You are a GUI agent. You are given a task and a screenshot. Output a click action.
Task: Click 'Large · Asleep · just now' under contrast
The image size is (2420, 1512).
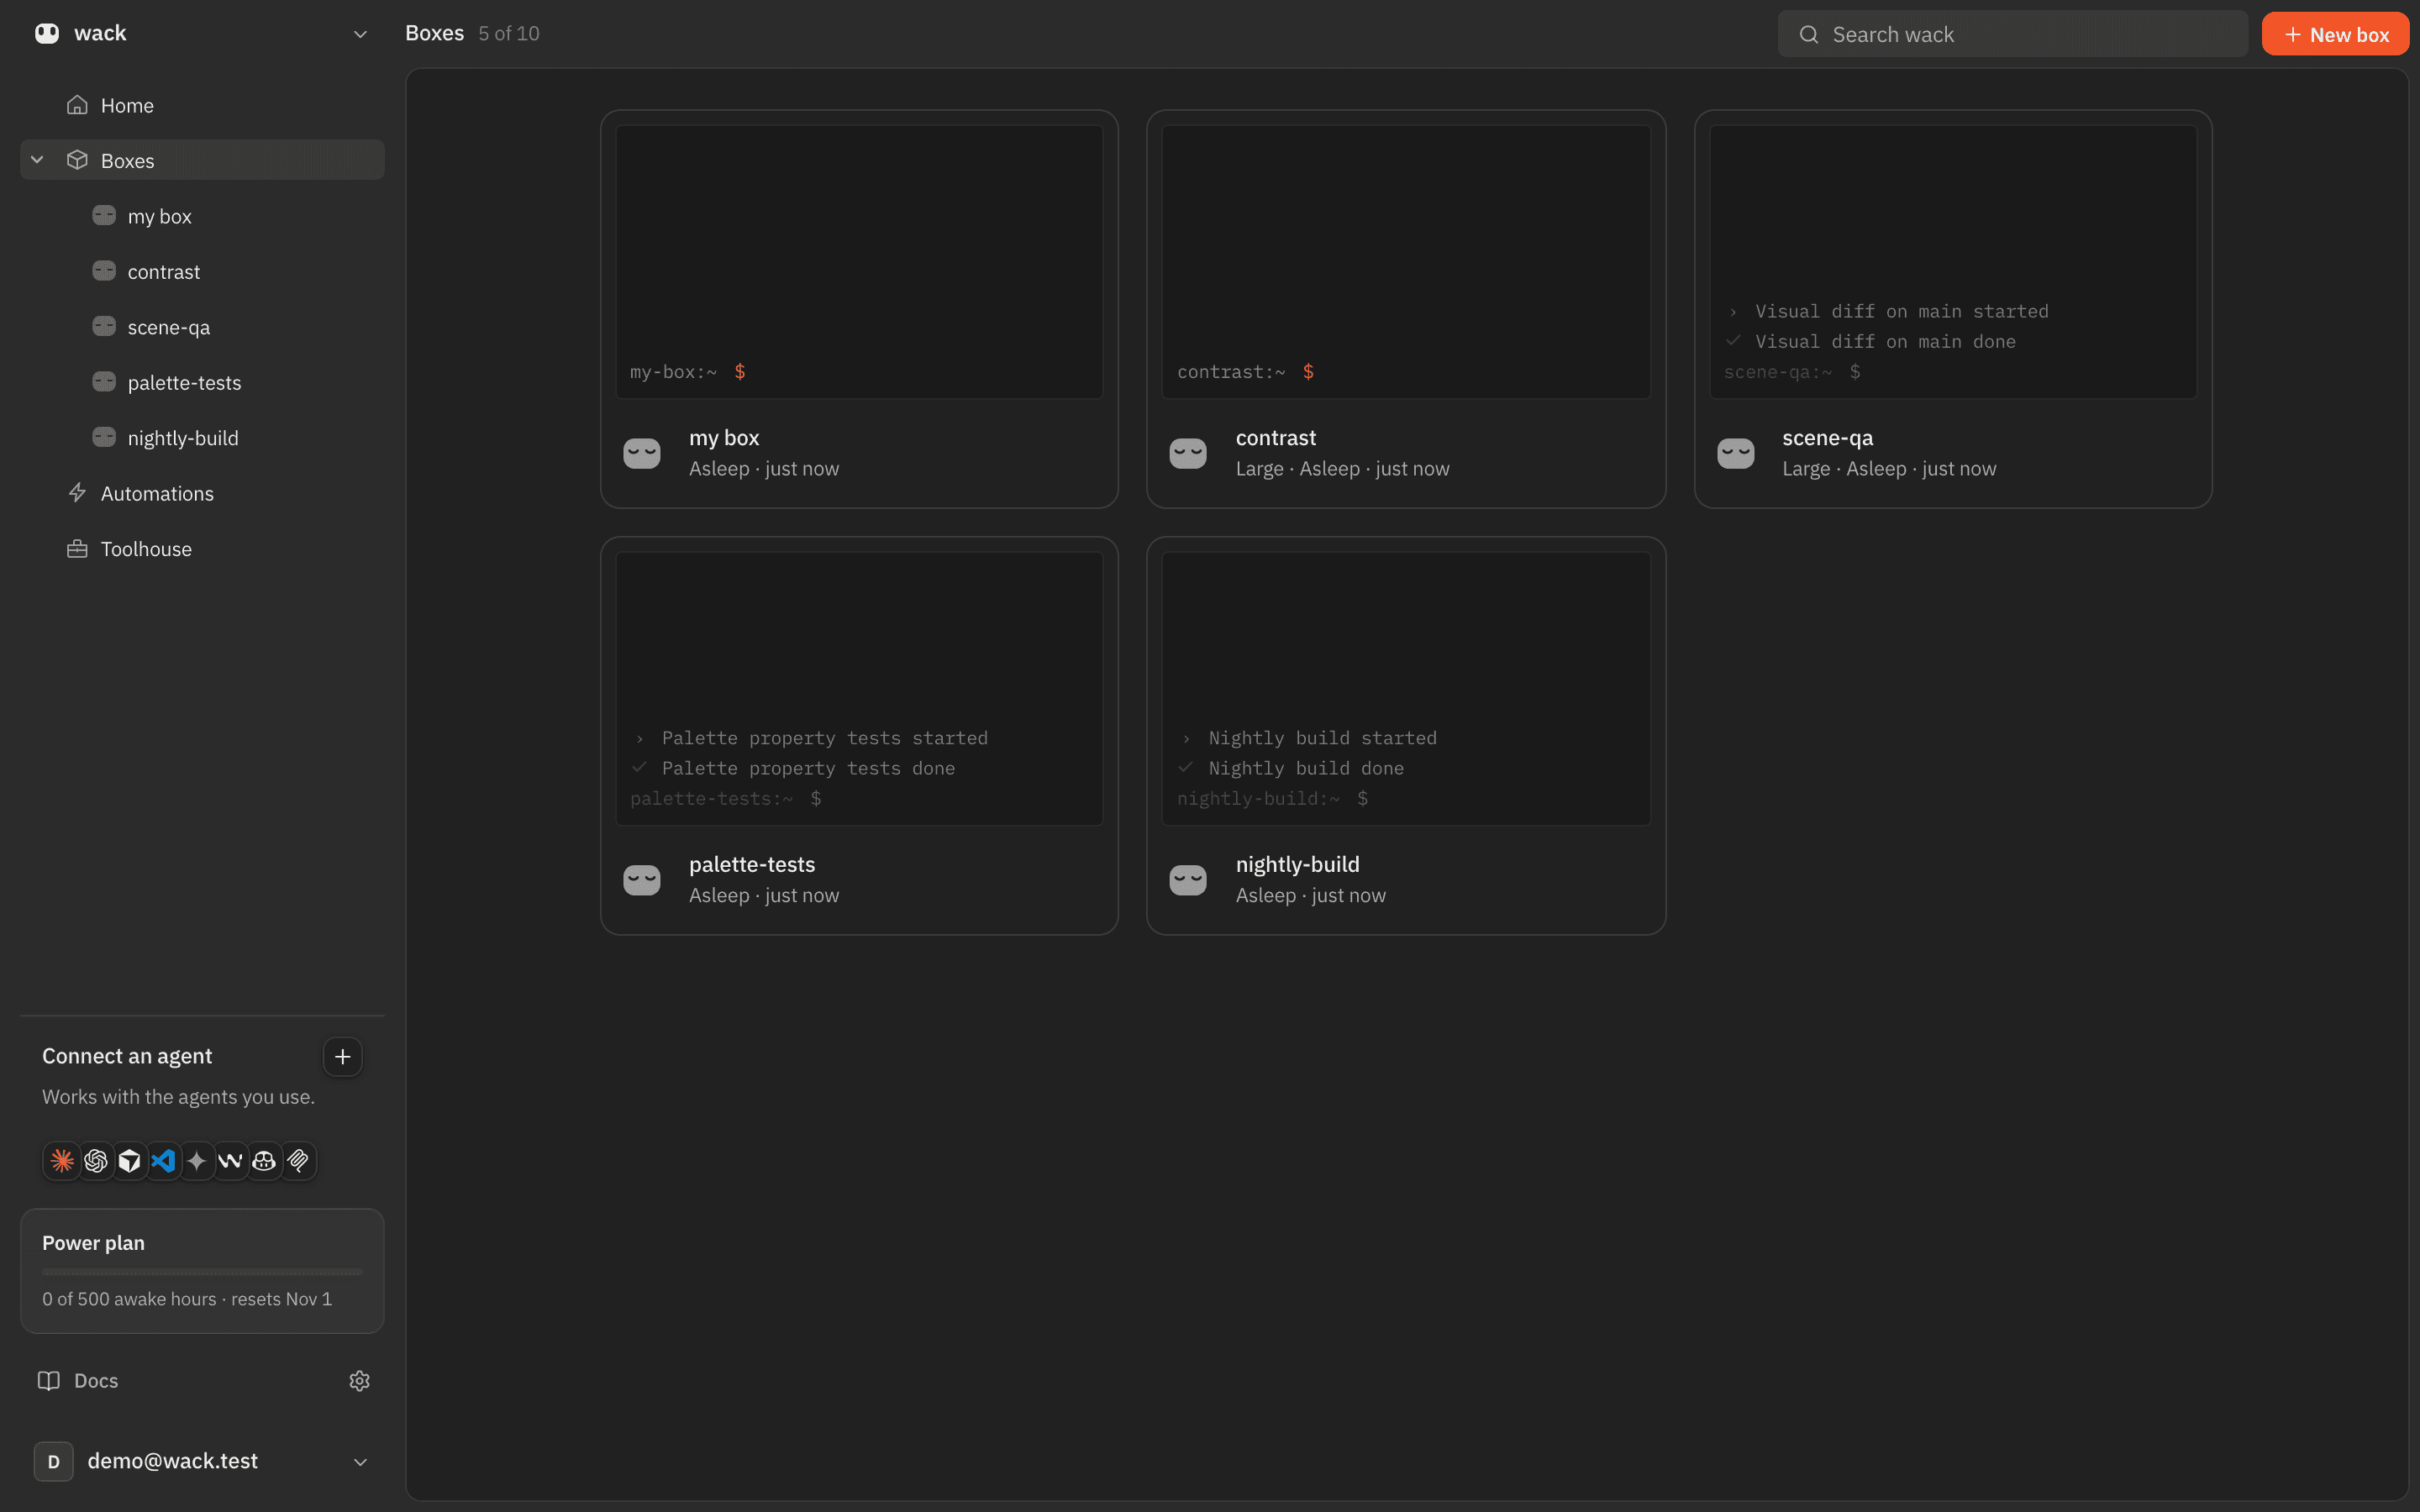click(1342, 469)
